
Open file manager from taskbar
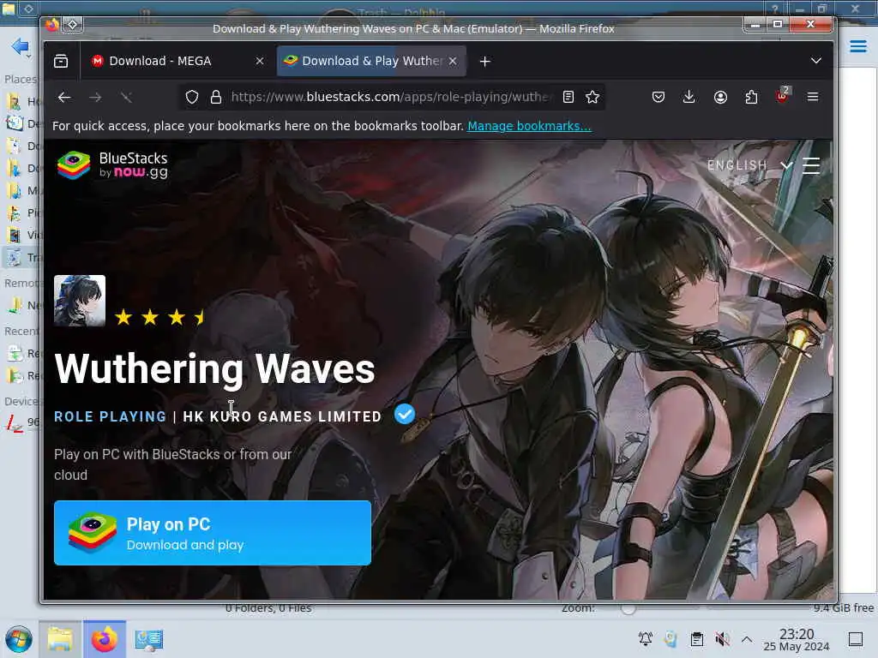pyautogui.click(x=60, y=639)
